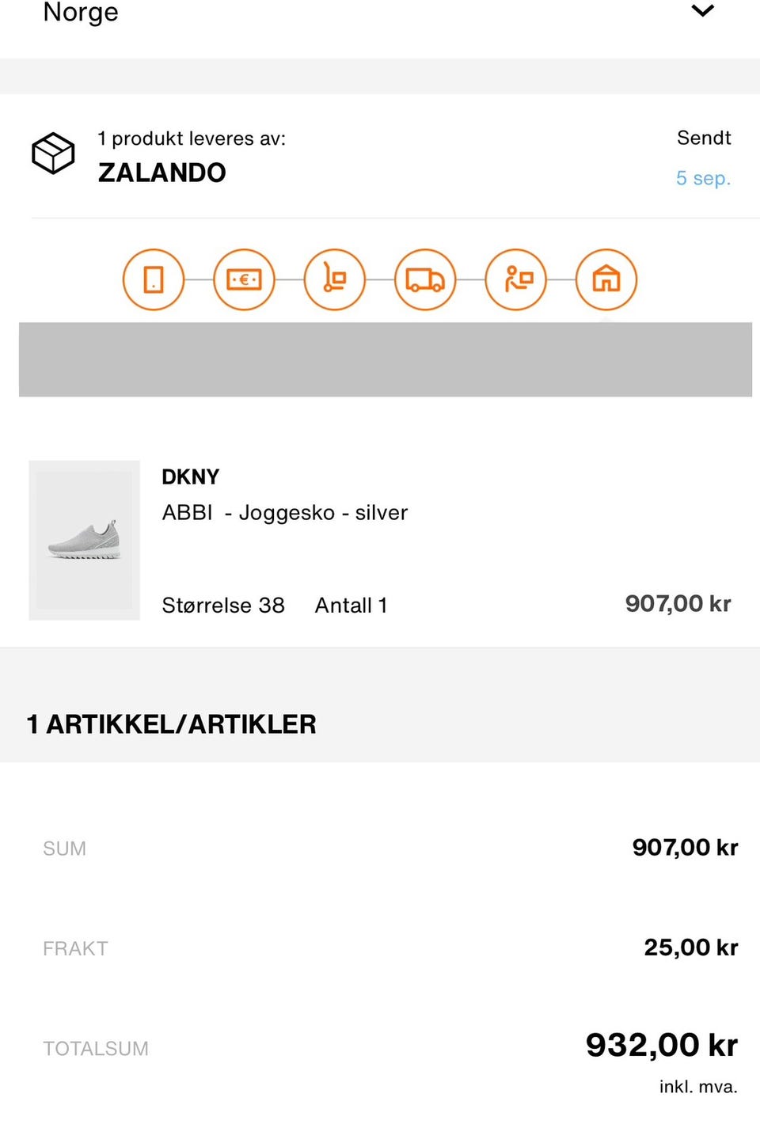The width and height of the screenshot is (760, 1124).
Task: Select the payment euro banknote icon
Action: point(244,279)
